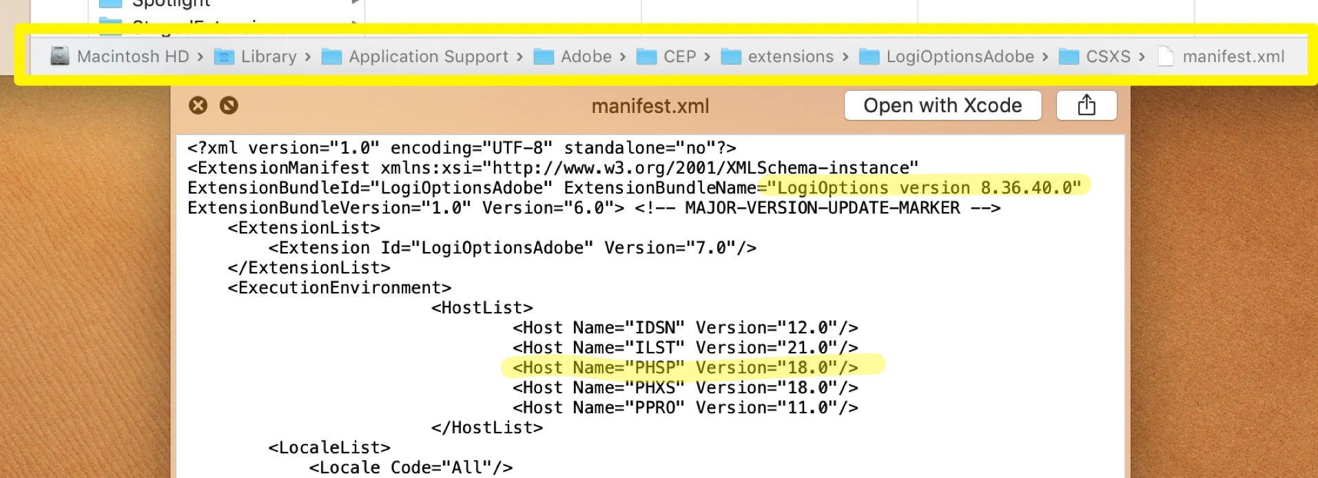Expand Quick Look preview to full screen
Screen dimensions: 1318x478
point(229,105)
